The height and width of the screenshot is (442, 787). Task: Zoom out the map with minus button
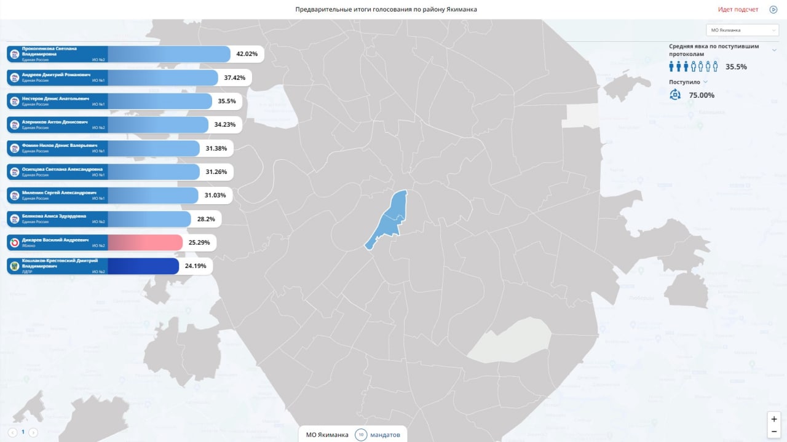pyautogui.click(x=774, y=431)
